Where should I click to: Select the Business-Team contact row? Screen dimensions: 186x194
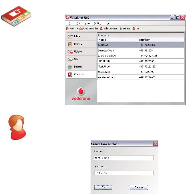click(x=141, y=51)
